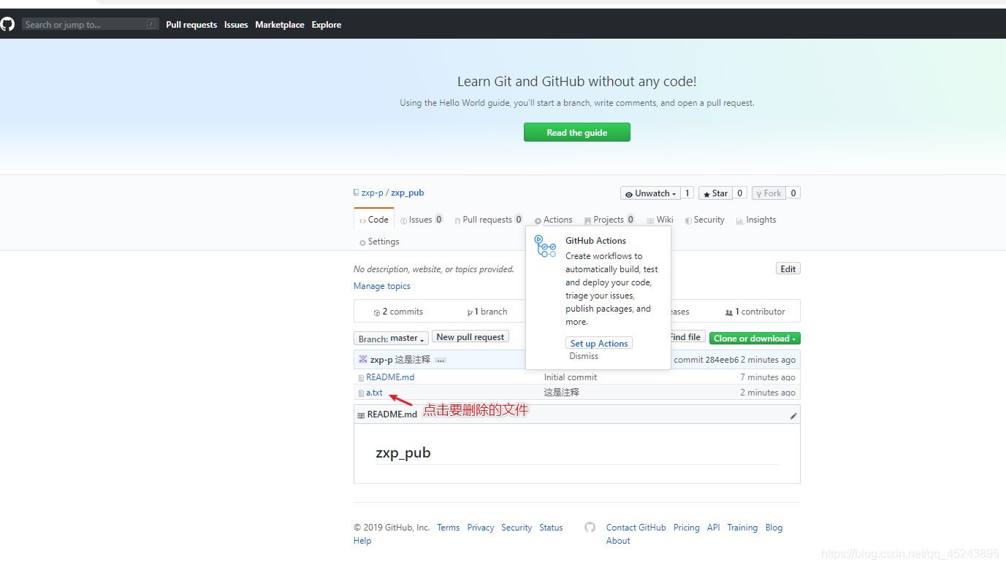Open the Training footer link
This screenshot has width=1006, height=567.
pyautogui.click(x=742, y=528)
